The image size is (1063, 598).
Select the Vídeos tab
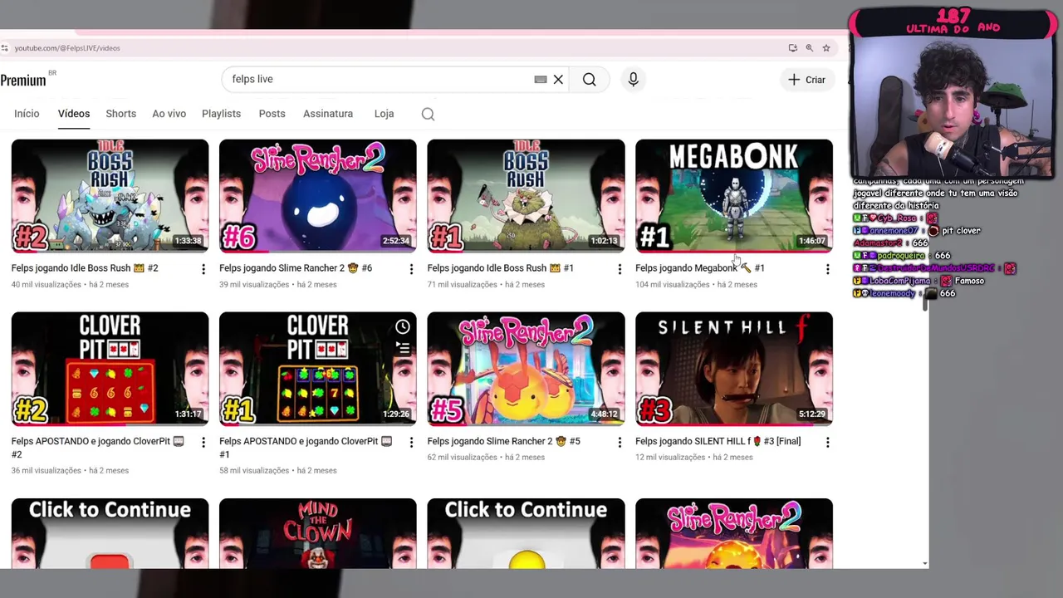74,114
